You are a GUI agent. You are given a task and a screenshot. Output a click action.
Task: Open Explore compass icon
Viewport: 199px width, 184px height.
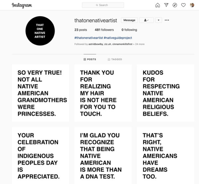point(175,5)
